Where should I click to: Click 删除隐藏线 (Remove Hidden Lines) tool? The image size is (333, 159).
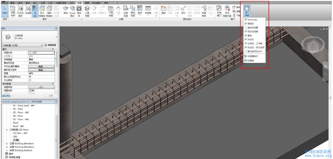tap(49, 11)
